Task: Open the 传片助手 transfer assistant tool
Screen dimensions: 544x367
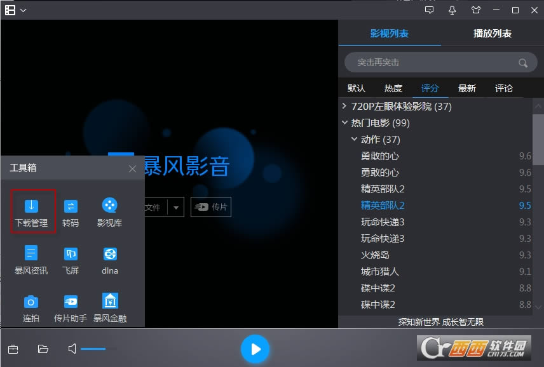Action: pos(71,308)
